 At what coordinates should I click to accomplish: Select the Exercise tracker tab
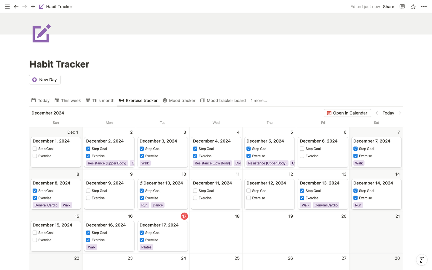tap(138, 100)
